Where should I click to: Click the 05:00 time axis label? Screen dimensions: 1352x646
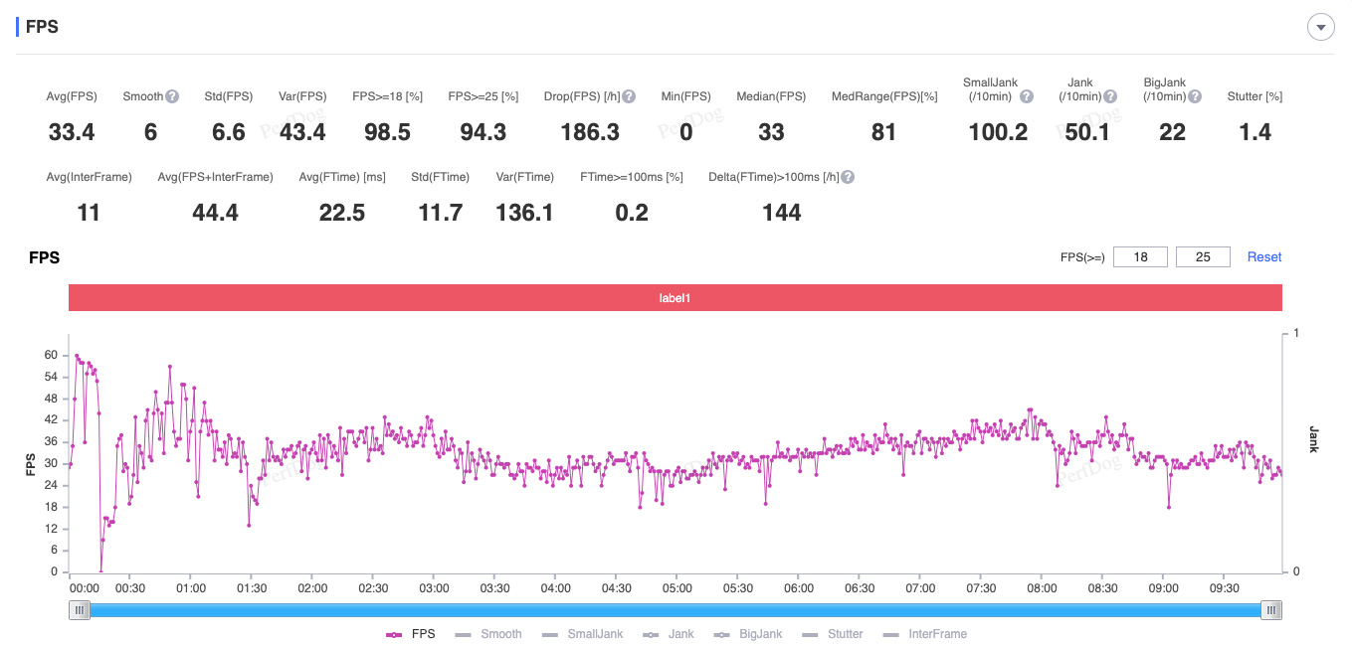tap(677, 588)
